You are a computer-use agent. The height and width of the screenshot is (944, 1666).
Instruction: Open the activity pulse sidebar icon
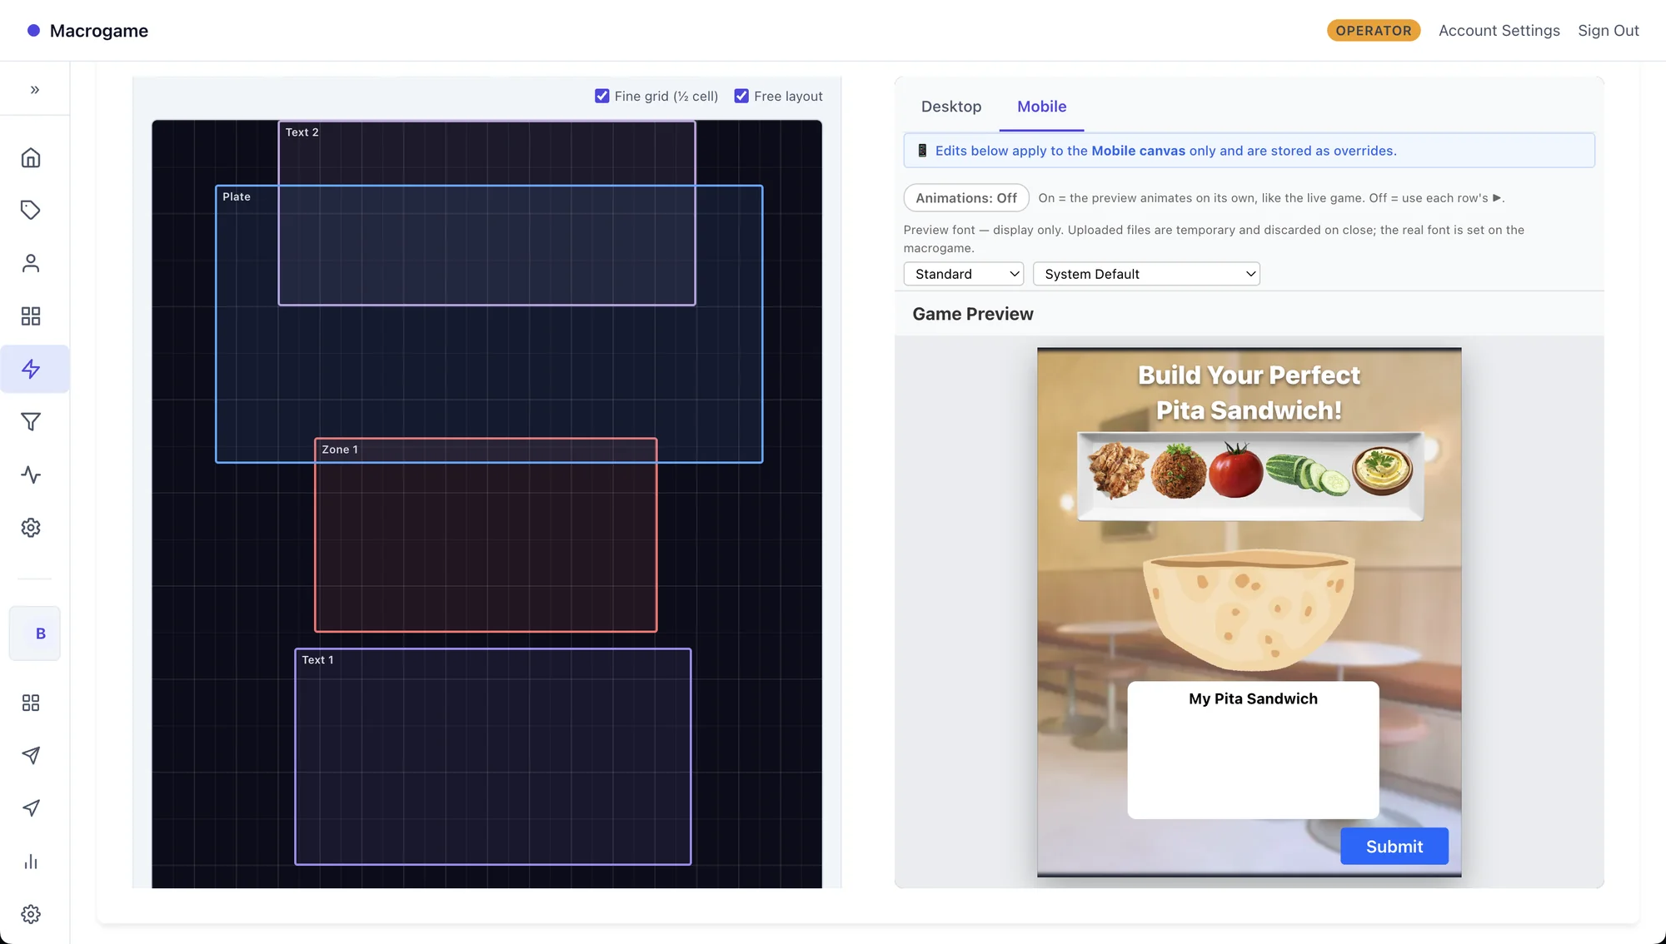[31, 474]
